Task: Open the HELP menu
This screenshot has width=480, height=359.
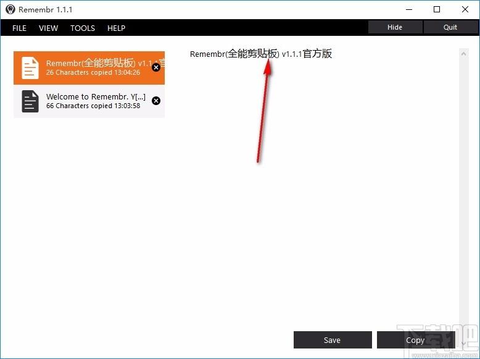Action: point(117,28)
